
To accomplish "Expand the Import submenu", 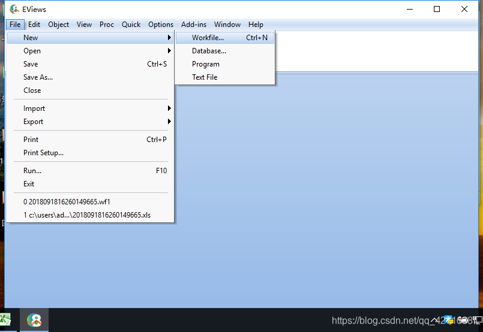I will (x=91, y=108).
